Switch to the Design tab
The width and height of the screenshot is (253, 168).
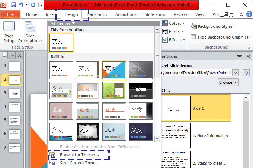(x=71, y=14)
